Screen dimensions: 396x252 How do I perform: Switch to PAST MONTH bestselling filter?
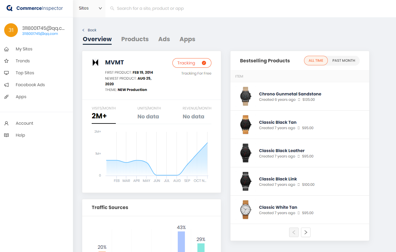tap(344, 61)
